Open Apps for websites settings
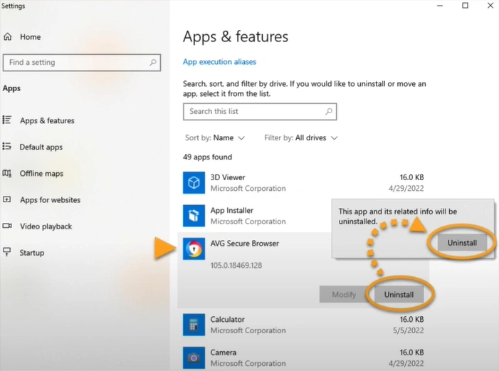Image resolution: width=499 pixels, height=371 pixels. 51,200
